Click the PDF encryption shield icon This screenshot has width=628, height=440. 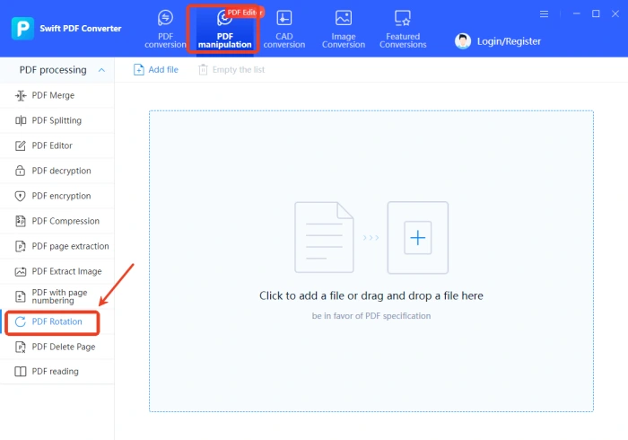(x=20, y=196)
